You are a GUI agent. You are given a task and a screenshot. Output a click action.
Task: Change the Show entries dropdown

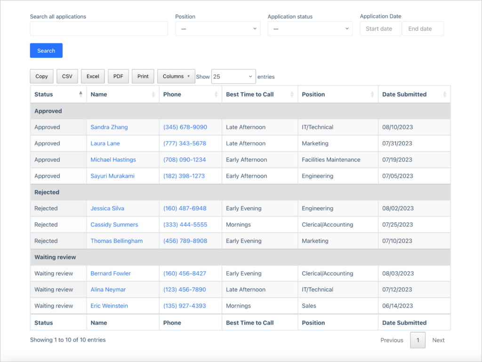(233, 76)
